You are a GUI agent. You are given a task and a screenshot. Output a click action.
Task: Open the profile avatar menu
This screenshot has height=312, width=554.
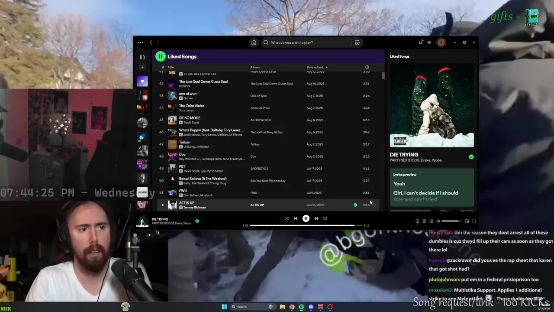pyautogui.click(x=441, y=42)
